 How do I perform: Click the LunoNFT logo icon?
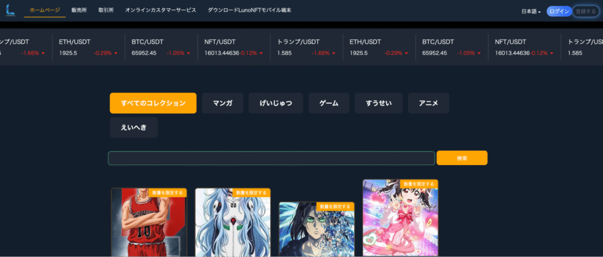pyautogui.click(x=11, y=10)
